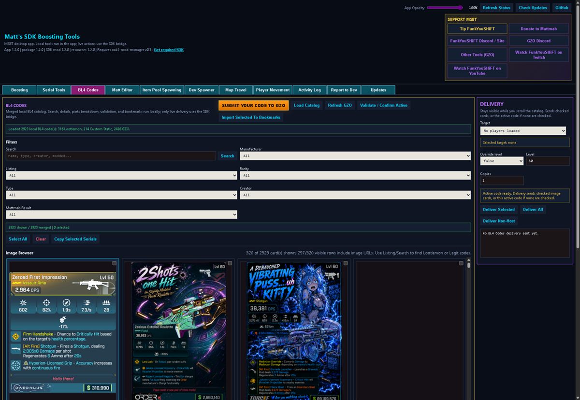Click the Search button in Filters
Image resolution: width=580 pixels, height=400 pixels.
point(228,156)
